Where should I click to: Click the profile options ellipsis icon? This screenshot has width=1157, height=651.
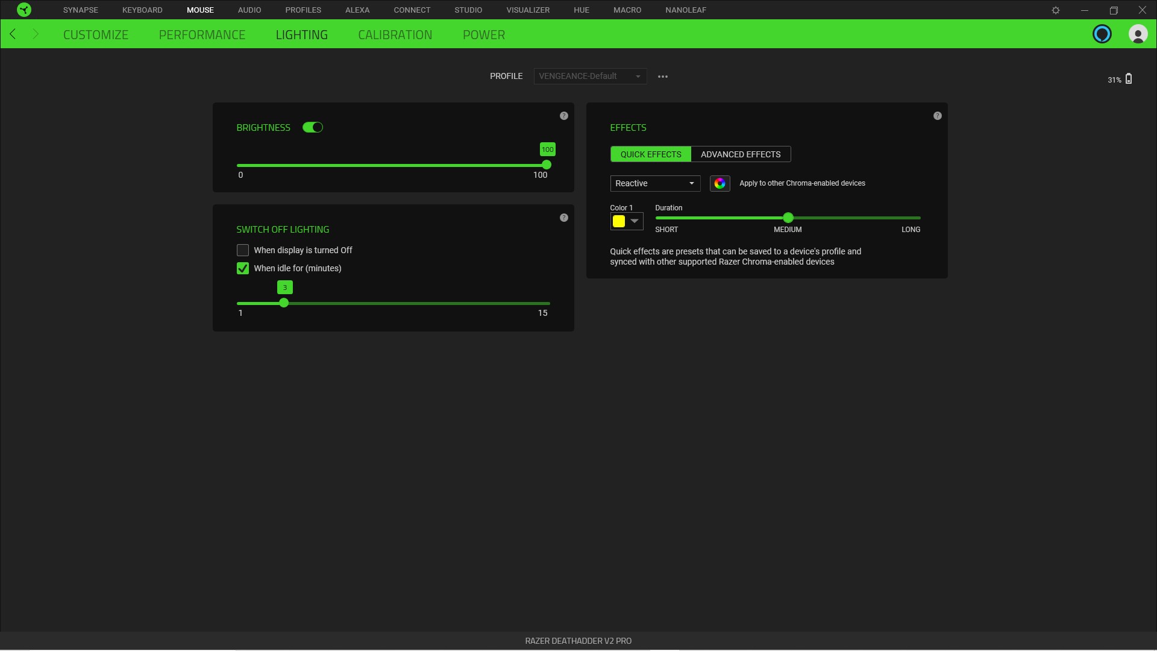(663, 75)
